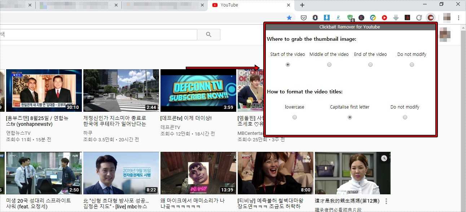Switch to the second blurred browser tab

[79, 5]
